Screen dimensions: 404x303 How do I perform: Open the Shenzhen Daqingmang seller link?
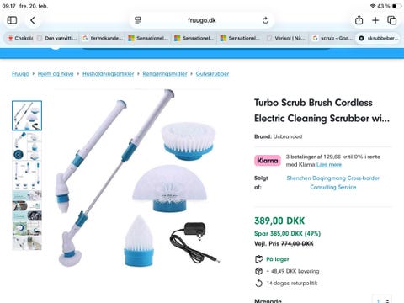point(333,183)
